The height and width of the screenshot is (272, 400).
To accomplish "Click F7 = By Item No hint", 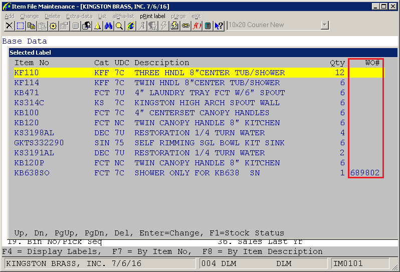I will [152, 251].
